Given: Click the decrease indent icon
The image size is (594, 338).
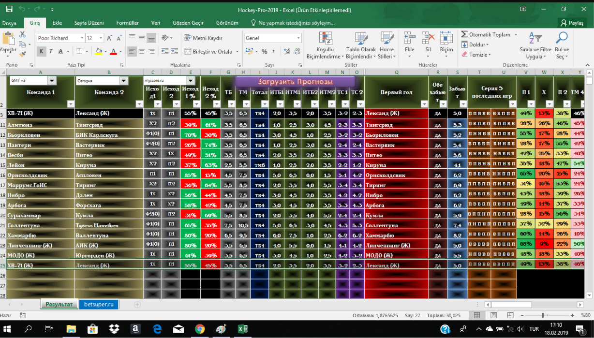Looking at the screenshot, I should [x=165, y=51].
